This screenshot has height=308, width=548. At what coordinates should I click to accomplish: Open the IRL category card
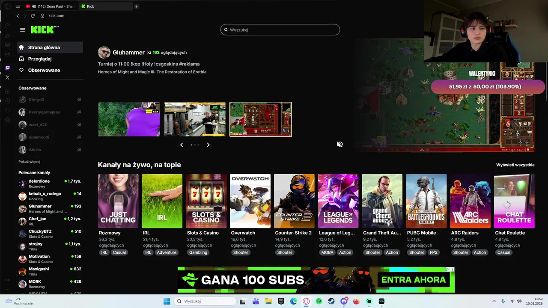point(162,201)
